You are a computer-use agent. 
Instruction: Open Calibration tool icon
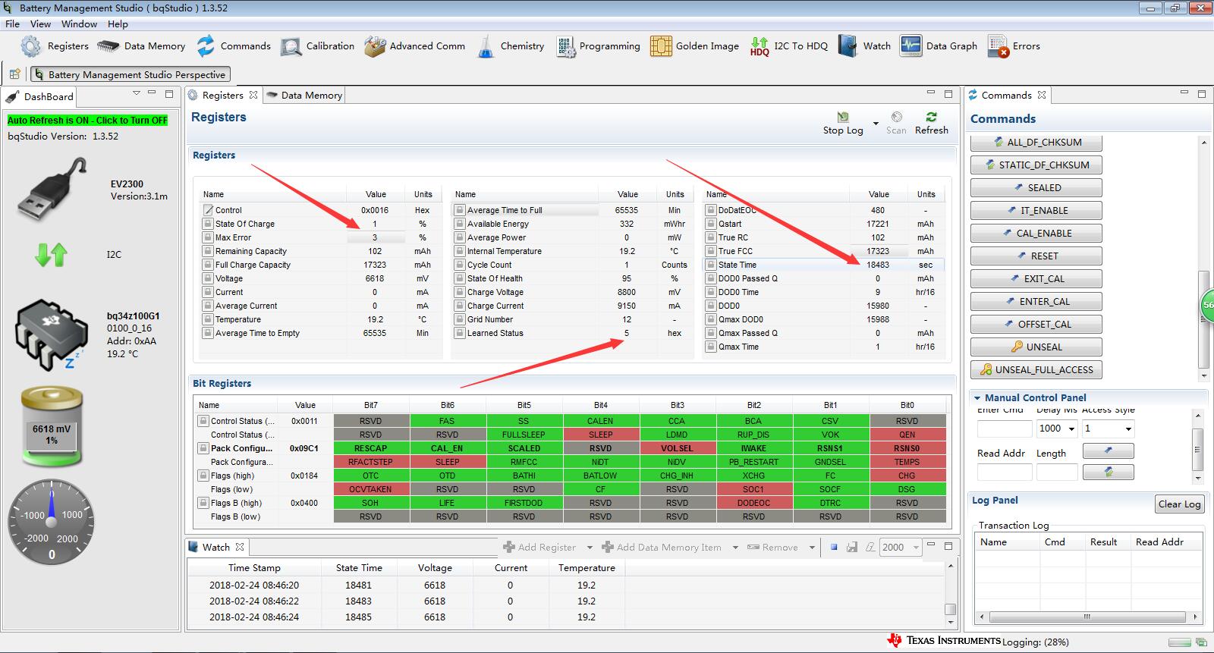(x=291, y=46)
